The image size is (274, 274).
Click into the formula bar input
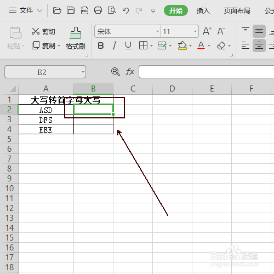[x=207, y=72]
